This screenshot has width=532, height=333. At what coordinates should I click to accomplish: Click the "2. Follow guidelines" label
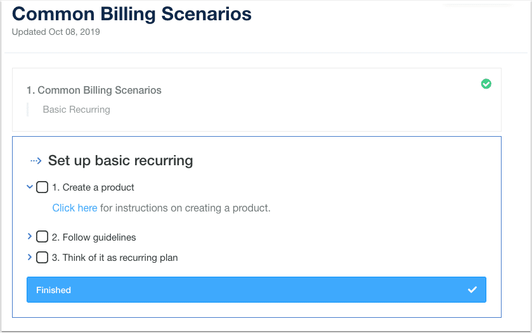(94, 237)
